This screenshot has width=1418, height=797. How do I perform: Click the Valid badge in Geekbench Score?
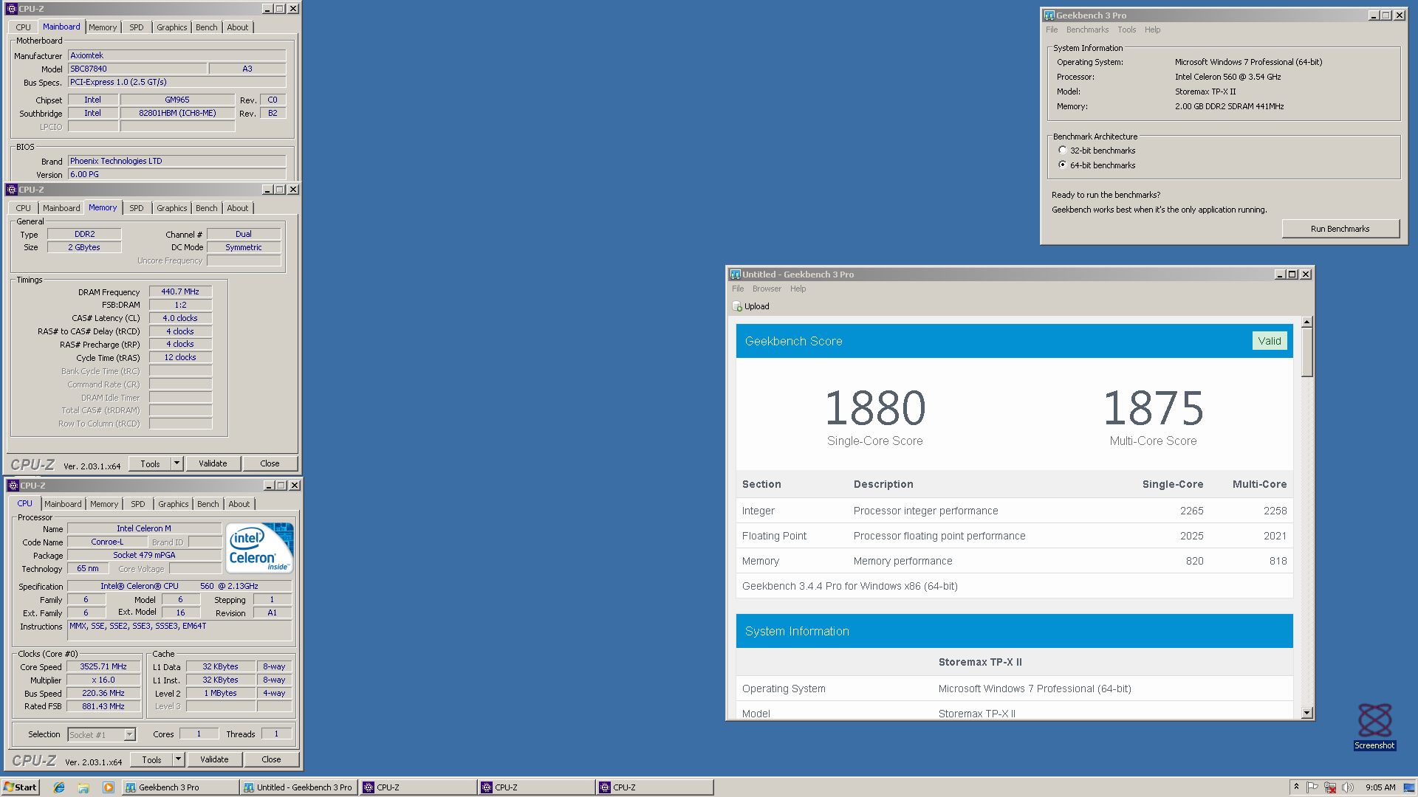pos(1270,341)
